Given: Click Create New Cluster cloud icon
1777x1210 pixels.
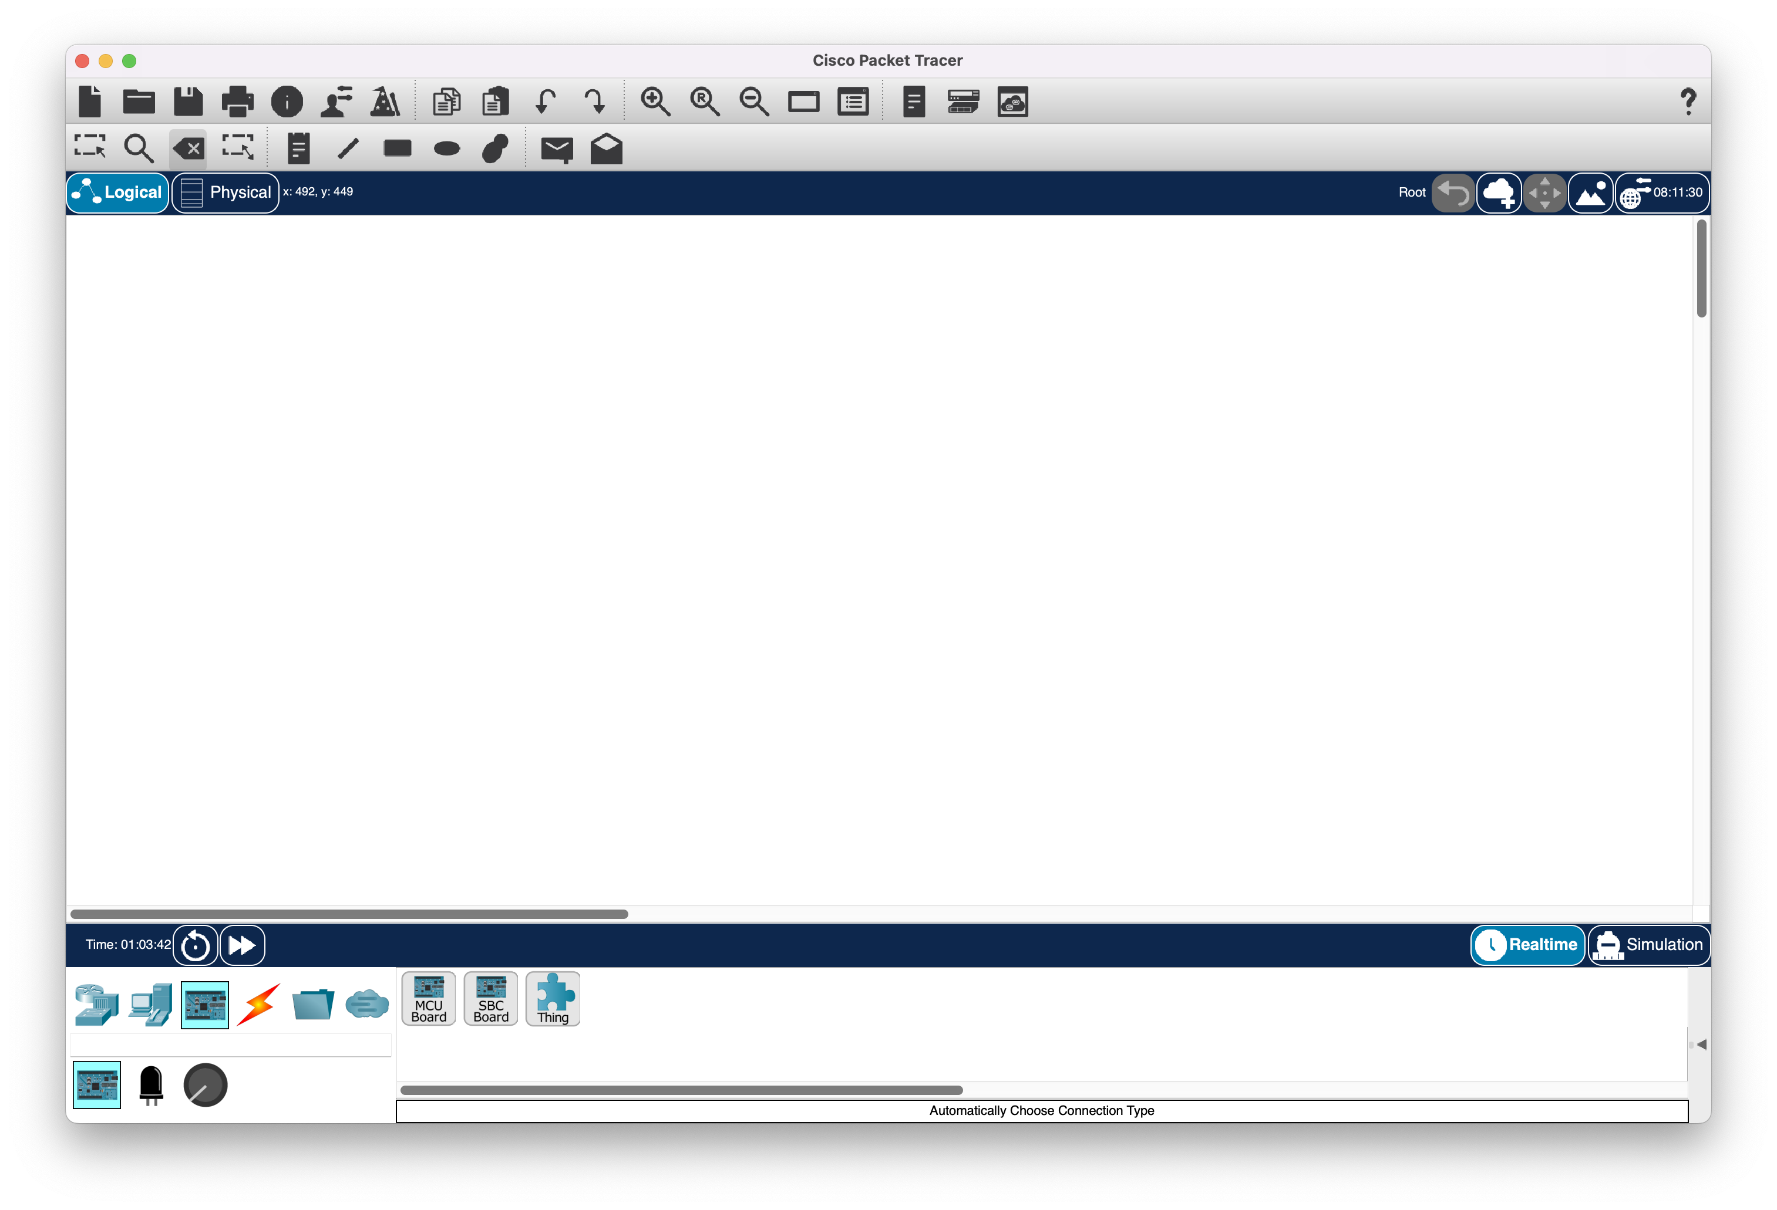Looking at the screenshot, I should pos(1499,192).
